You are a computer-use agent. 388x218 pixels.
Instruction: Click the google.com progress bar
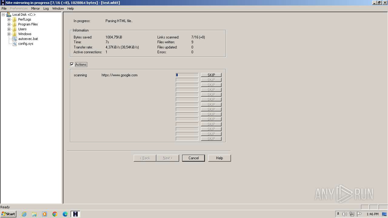click(187, 75)
